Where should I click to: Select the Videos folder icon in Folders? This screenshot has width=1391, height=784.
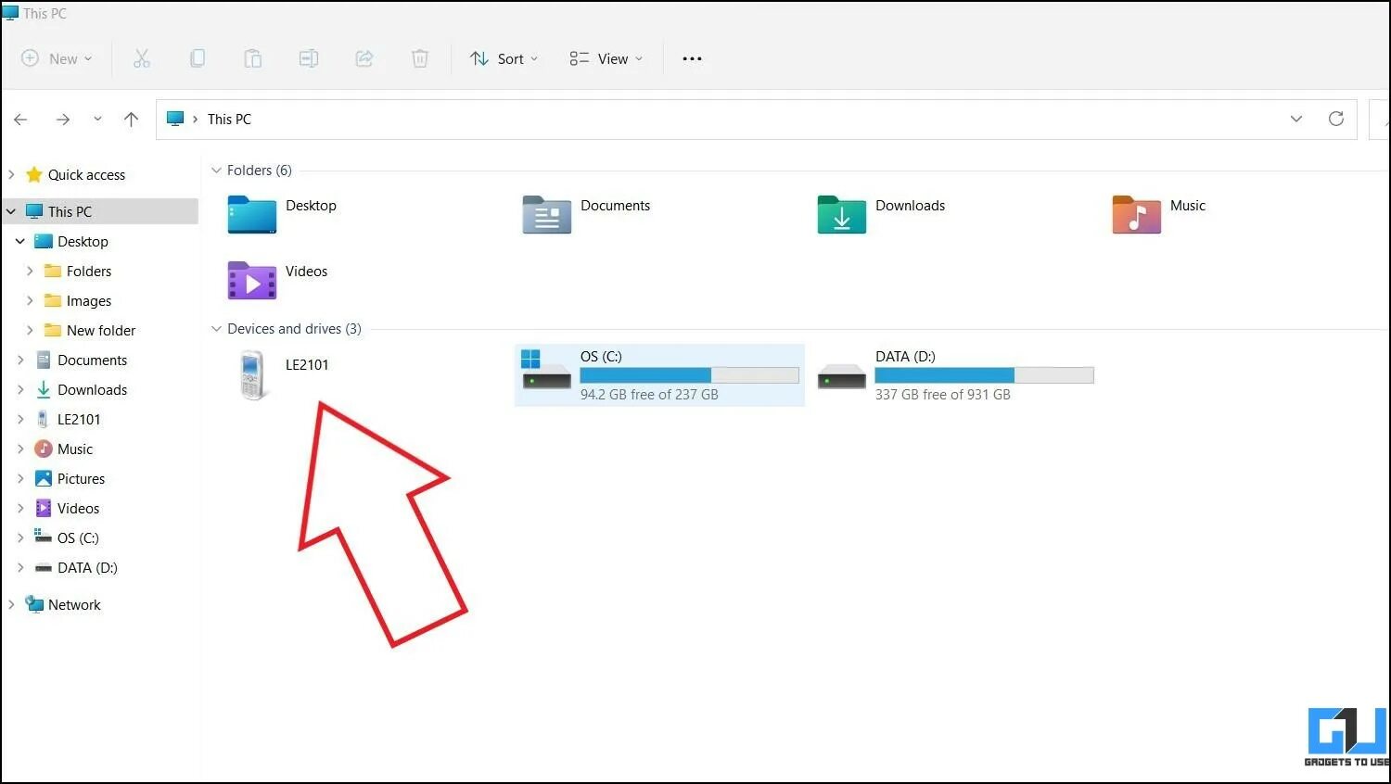(x=252, y=280)
